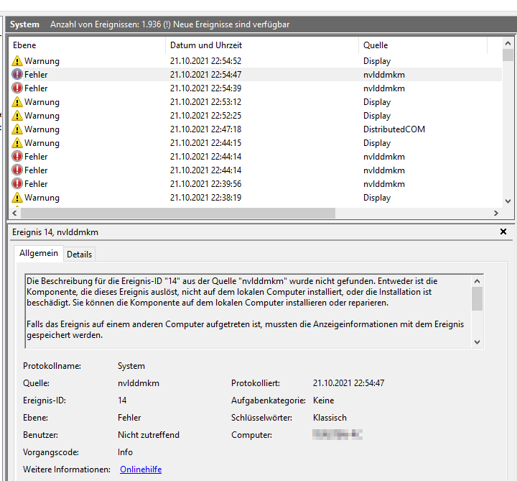Click the warning icon of the 22:38:19 event
The width and height of the screenshot is (517, 481).
[x=17, y=198]
